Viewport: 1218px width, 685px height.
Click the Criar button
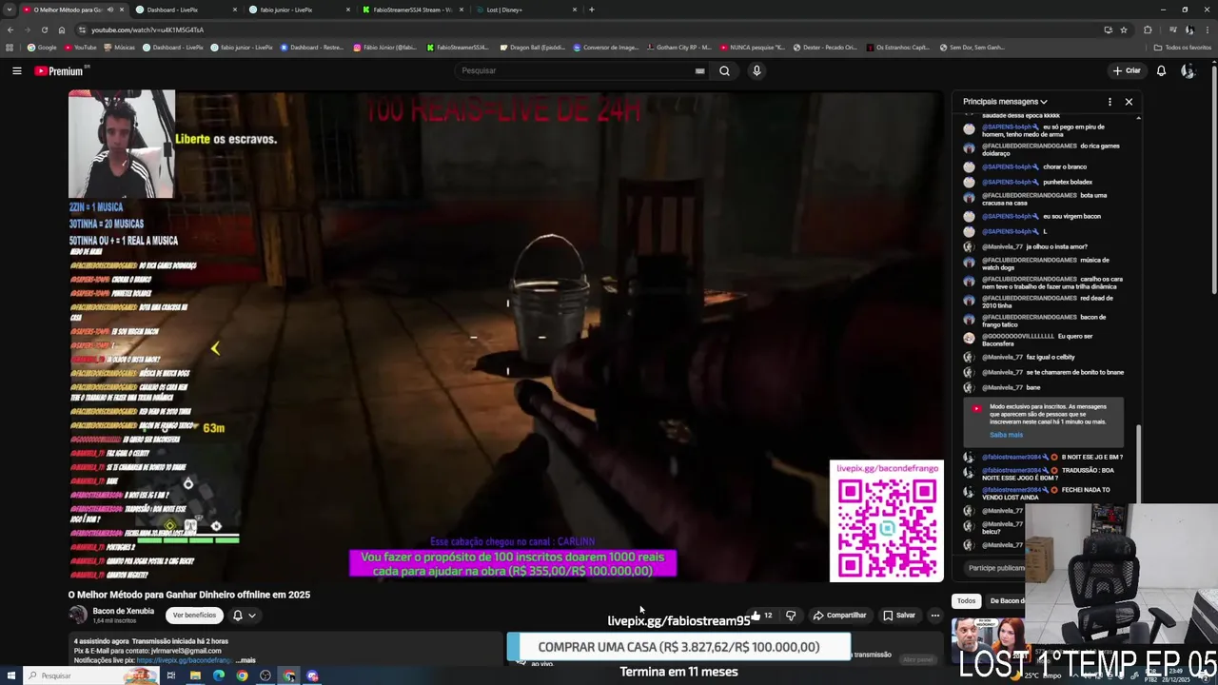tap(1127, 70)
